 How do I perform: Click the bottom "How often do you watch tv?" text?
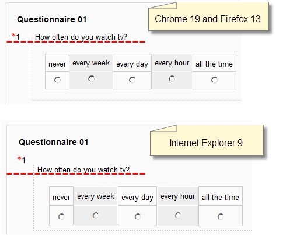point(83,170)
